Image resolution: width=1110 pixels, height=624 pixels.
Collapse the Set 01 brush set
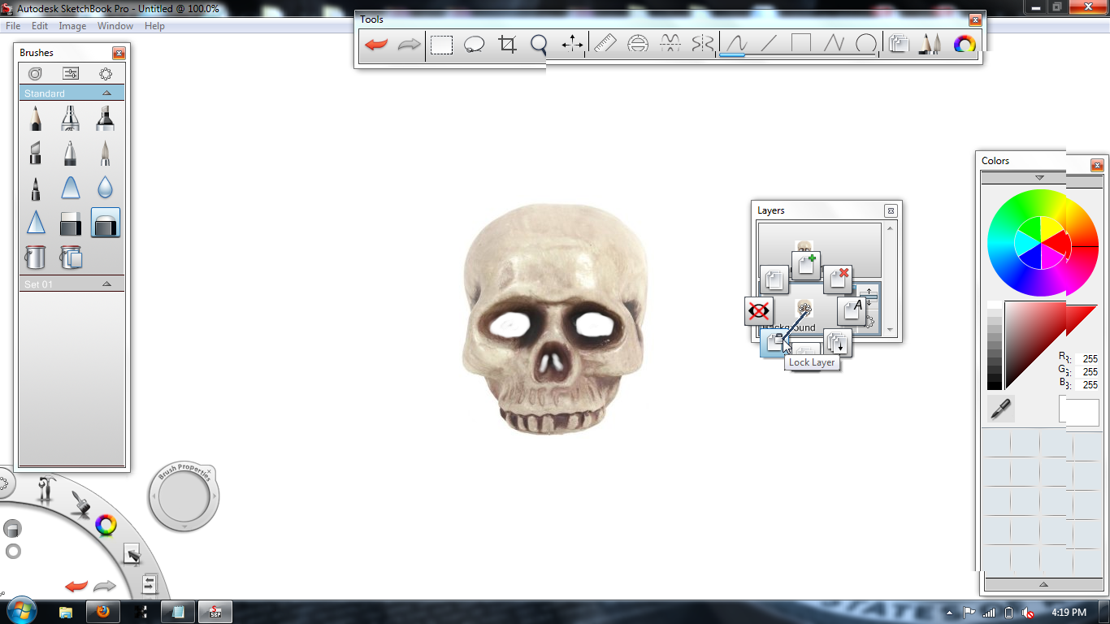pyautogui.click(x=106, y=284)
